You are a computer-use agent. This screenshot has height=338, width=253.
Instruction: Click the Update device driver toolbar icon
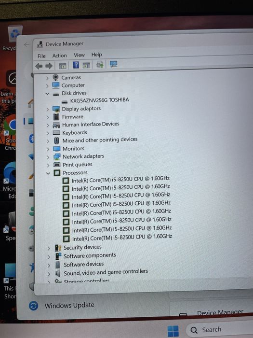click(100, 64)
